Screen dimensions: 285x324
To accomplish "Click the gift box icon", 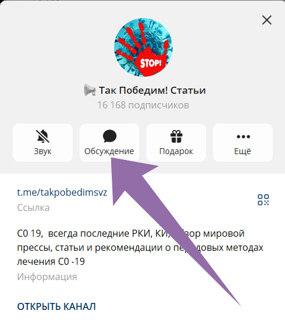I will coord(176,137).
